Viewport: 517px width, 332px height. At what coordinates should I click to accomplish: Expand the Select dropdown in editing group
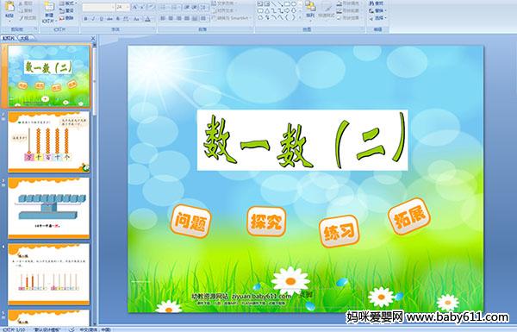tap(377, 18)
